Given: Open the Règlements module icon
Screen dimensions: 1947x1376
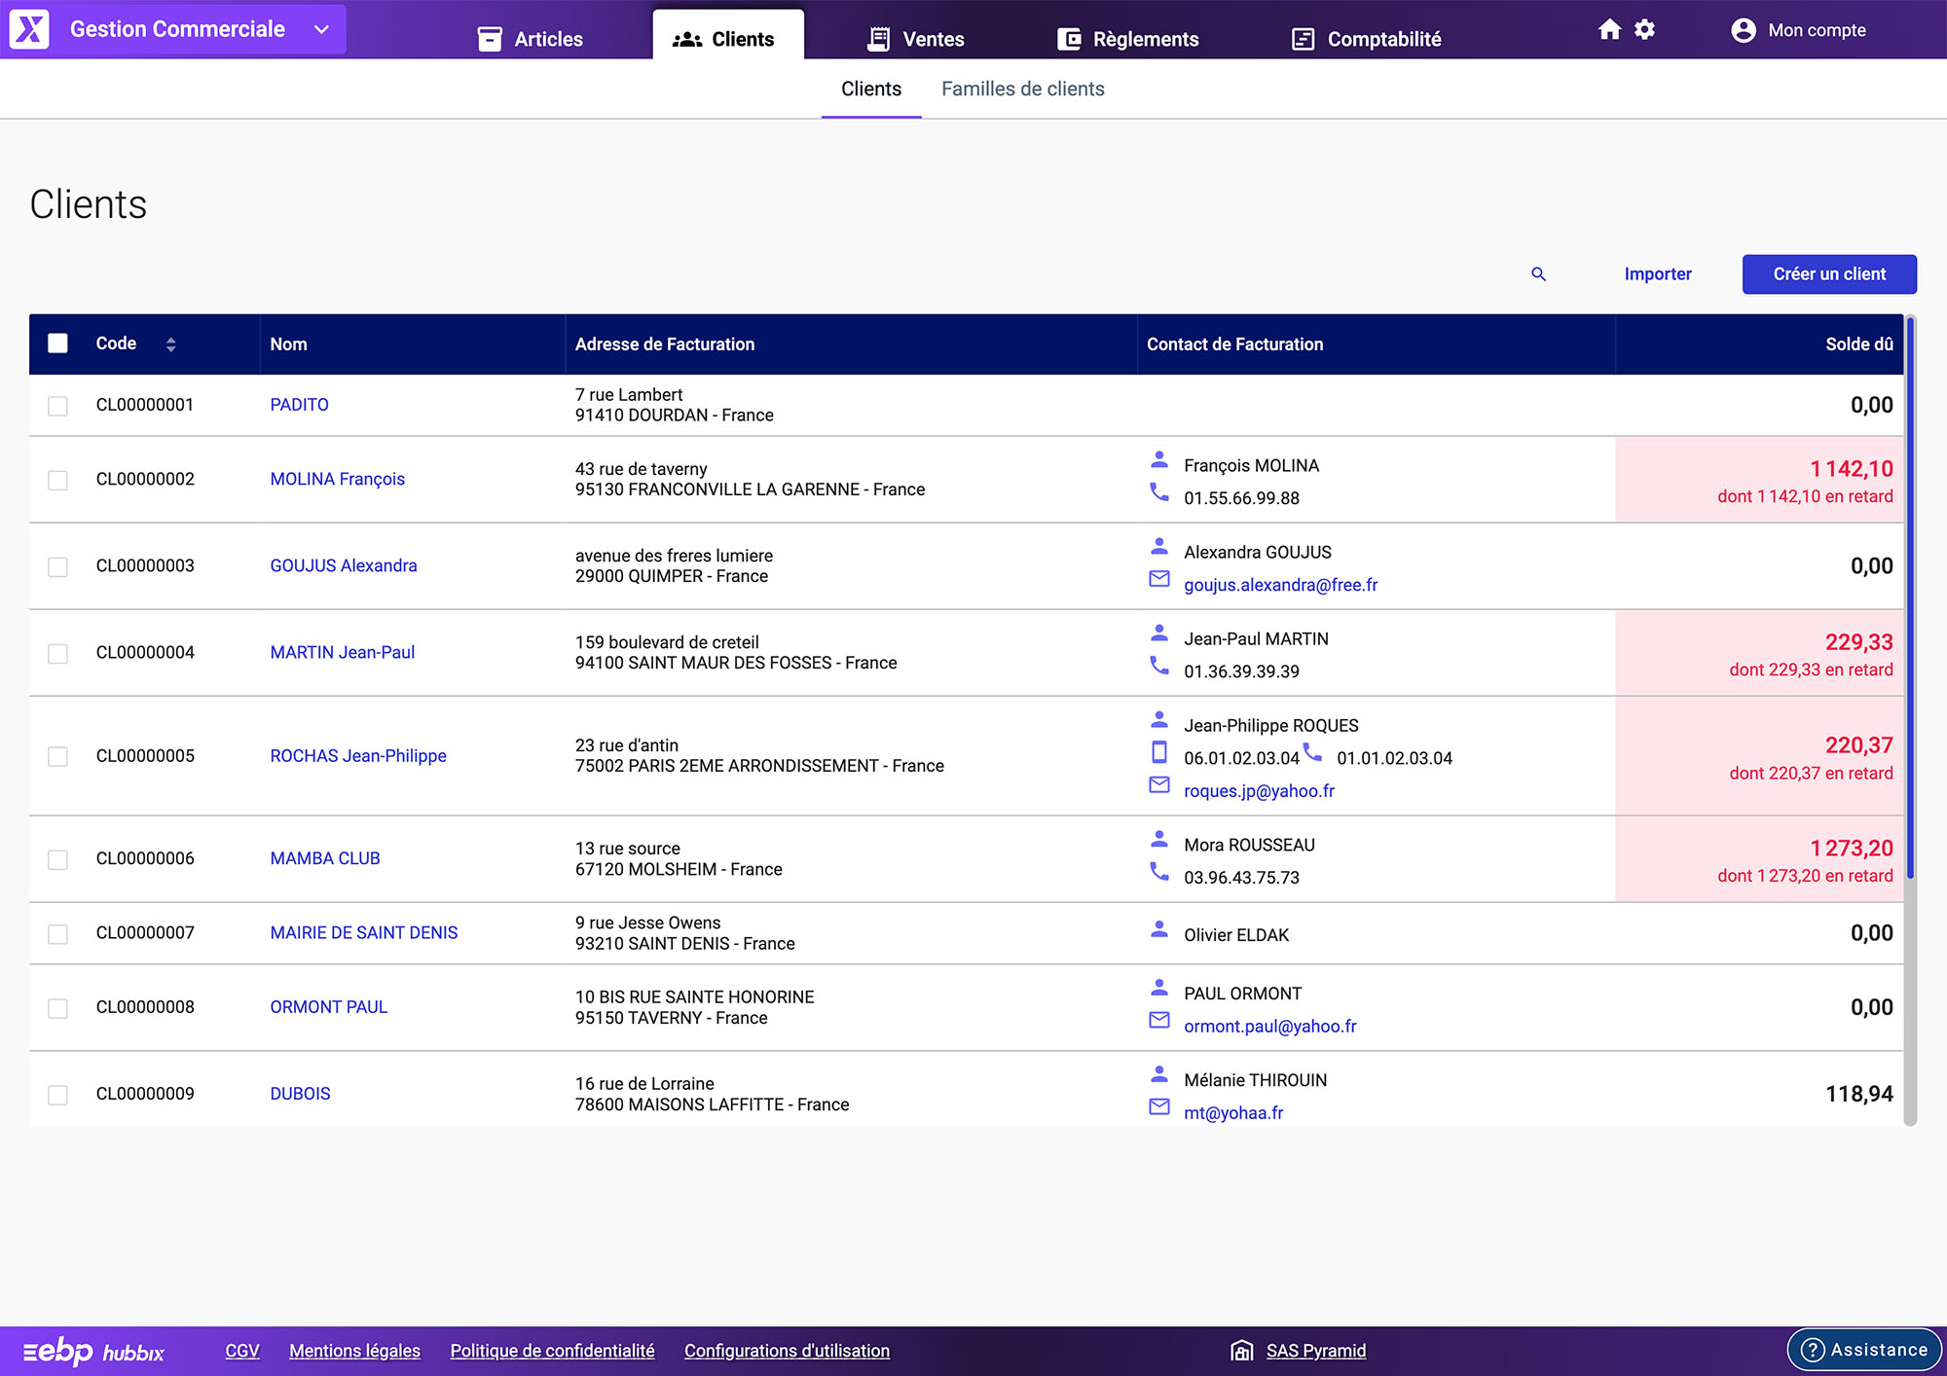Looking at the screenshot, I should (x=1071, y=39).
